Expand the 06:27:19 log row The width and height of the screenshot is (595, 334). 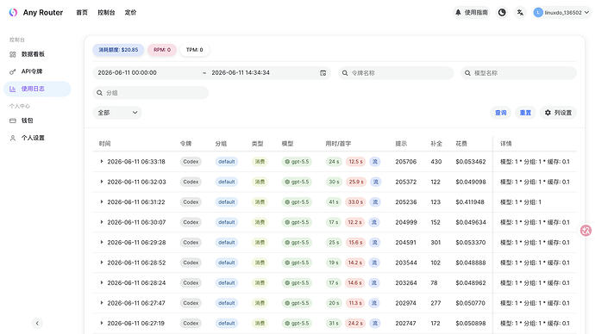tap(102, 323)
